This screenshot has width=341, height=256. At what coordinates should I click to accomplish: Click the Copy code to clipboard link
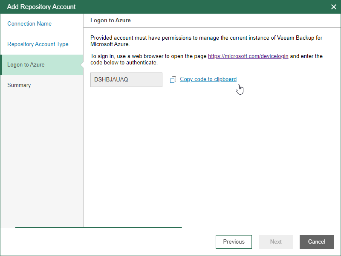click(208, 79)
